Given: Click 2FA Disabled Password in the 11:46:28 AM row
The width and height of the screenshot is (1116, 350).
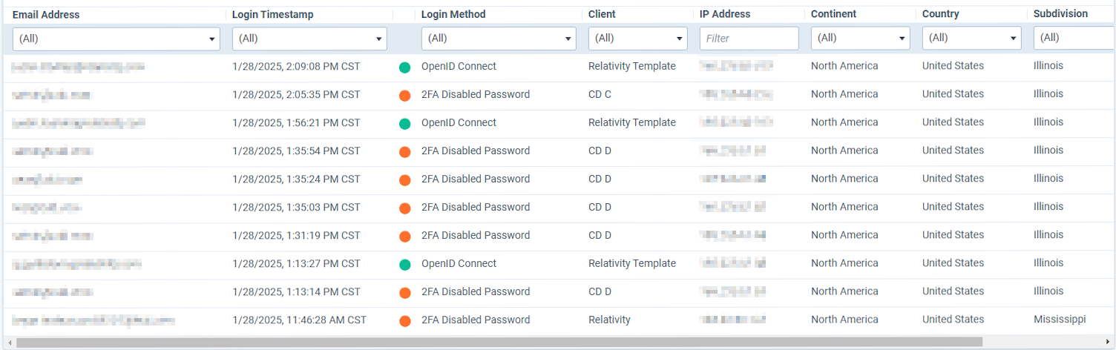Looking at the screenshot, I should click(476, 320).
